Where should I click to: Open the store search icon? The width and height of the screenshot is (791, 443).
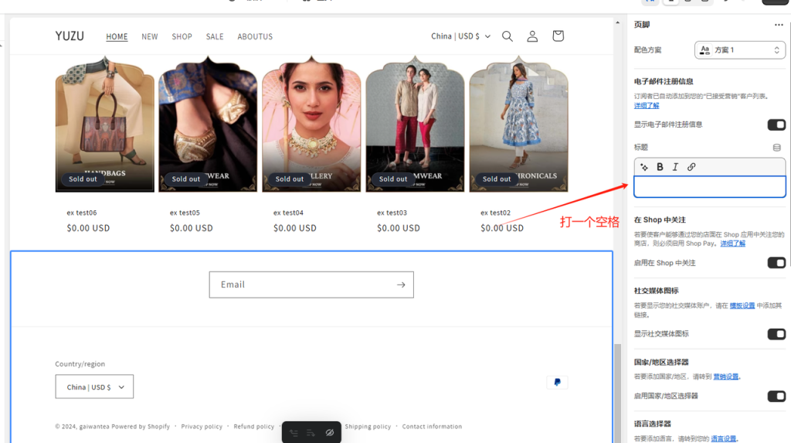point(507,36)
